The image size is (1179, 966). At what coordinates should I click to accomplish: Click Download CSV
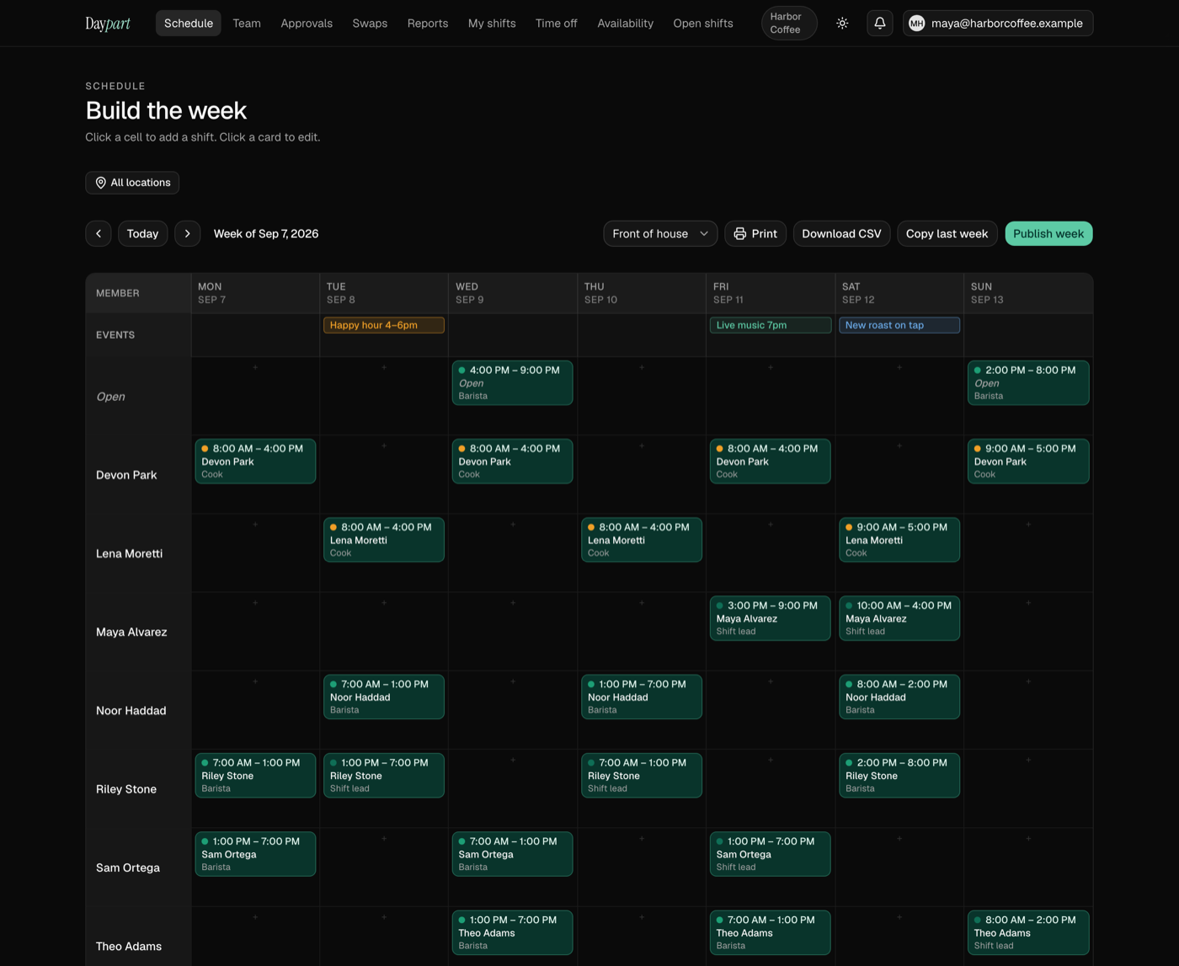[841, 234]
